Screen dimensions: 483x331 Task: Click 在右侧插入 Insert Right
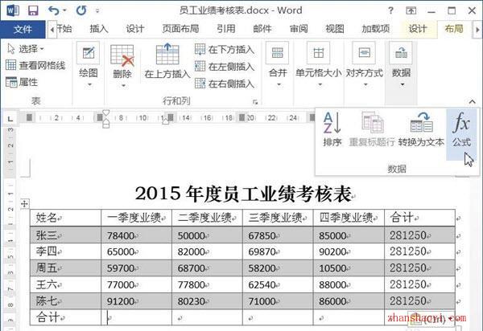click(225, 84)
